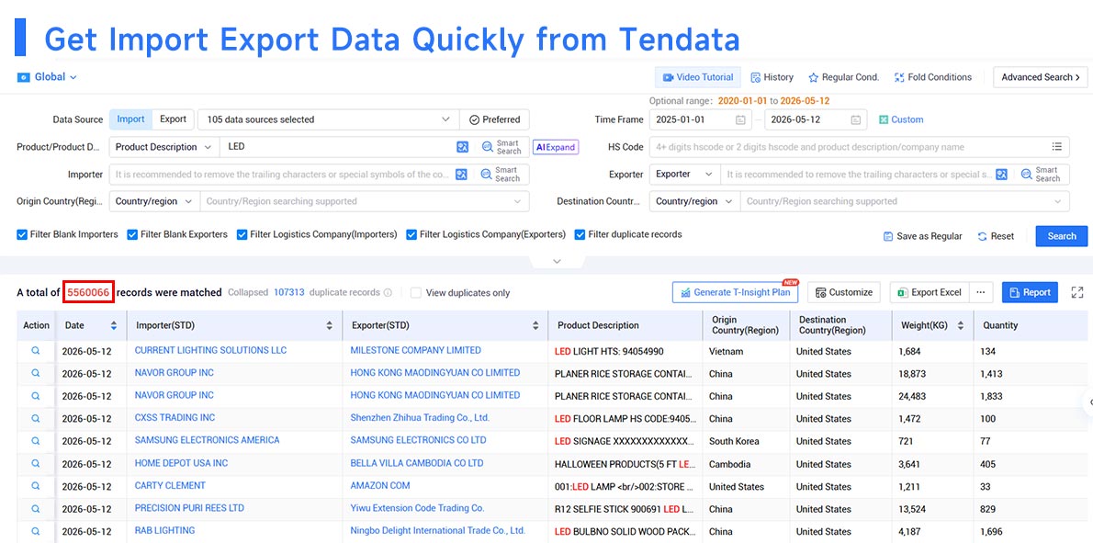This screenshot has width=1093, height=543.
Task: Open more options ellipsis button
Action: [x=981, y=293]
